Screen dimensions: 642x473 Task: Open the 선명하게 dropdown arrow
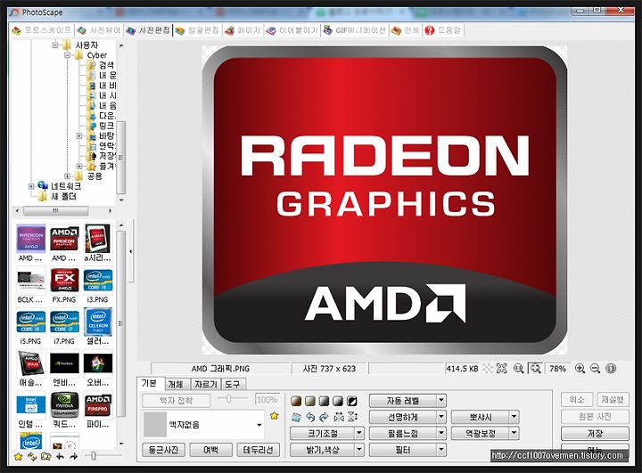[x=441, y=417]
